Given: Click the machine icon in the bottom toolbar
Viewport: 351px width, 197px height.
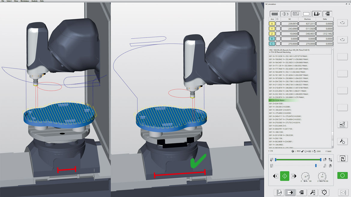Looking at the screenshot, I should click(x=301, y=192).
